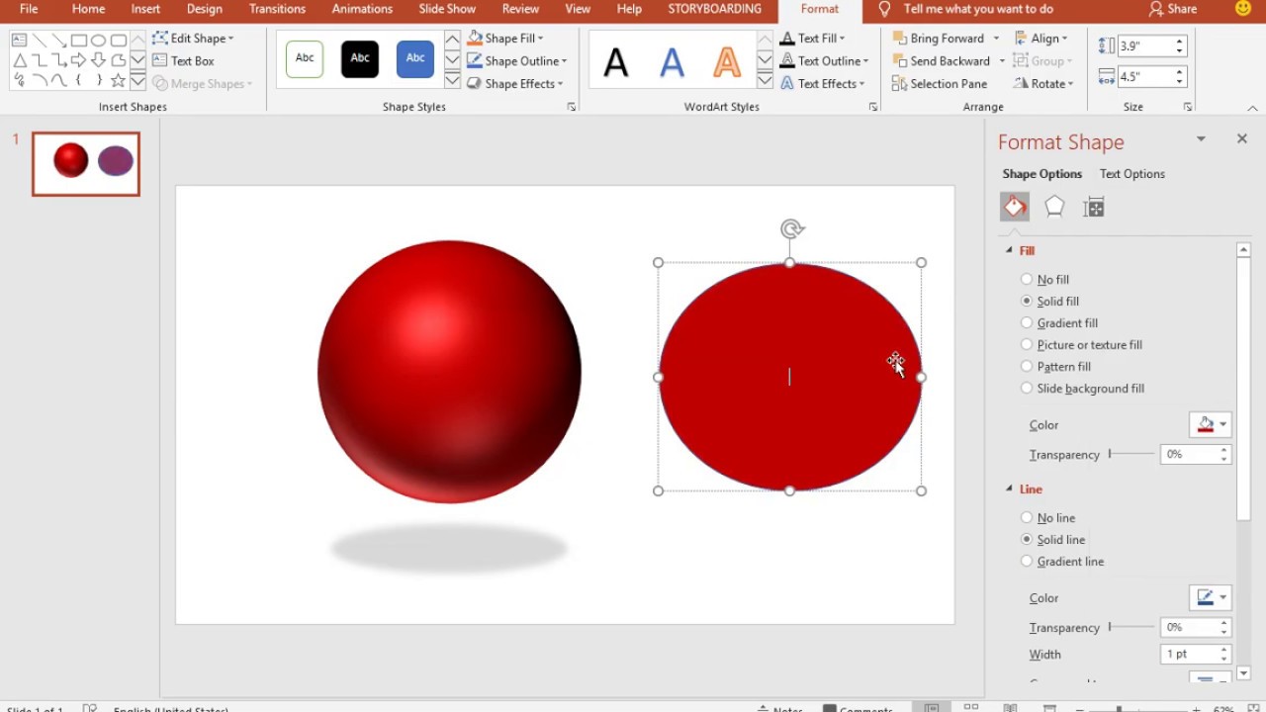This screenshot has height=712, width=1266.
Task: Open the Fill & Line tab icon
Action: [1015, 207]
